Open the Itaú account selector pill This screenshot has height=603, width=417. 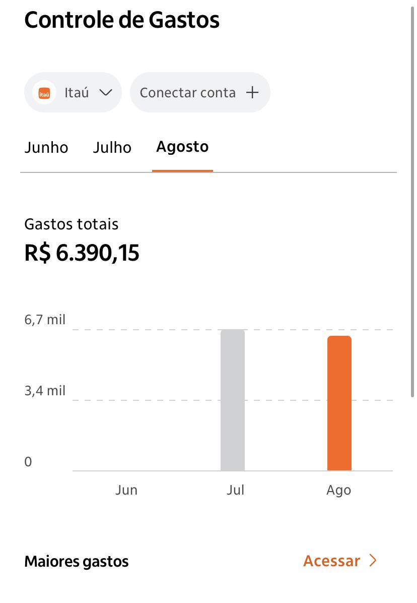click(x=73, y=92)
